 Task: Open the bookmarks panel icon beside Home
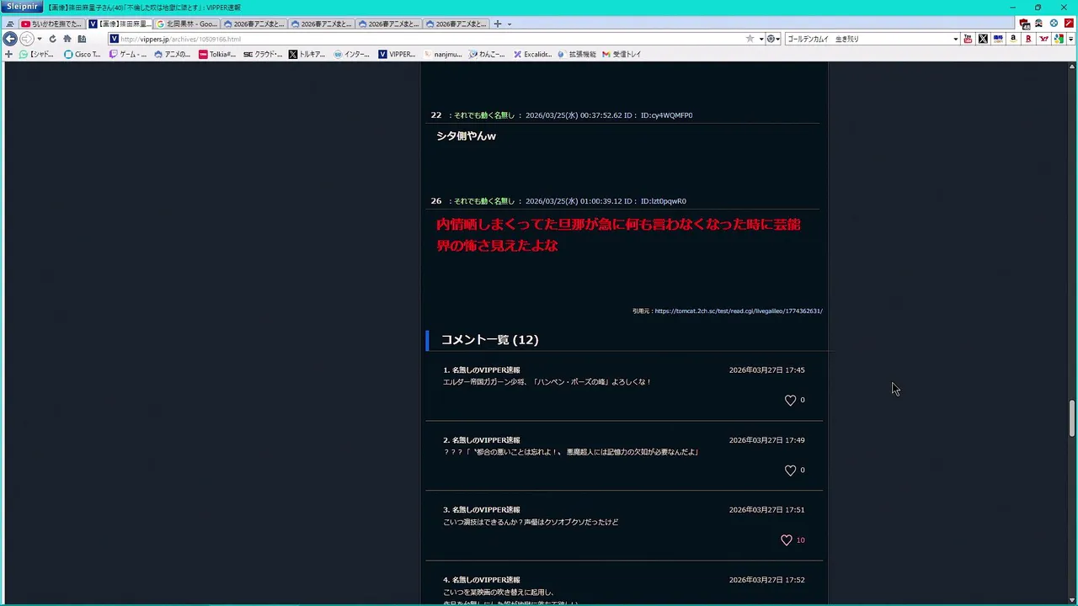[82, 39]
